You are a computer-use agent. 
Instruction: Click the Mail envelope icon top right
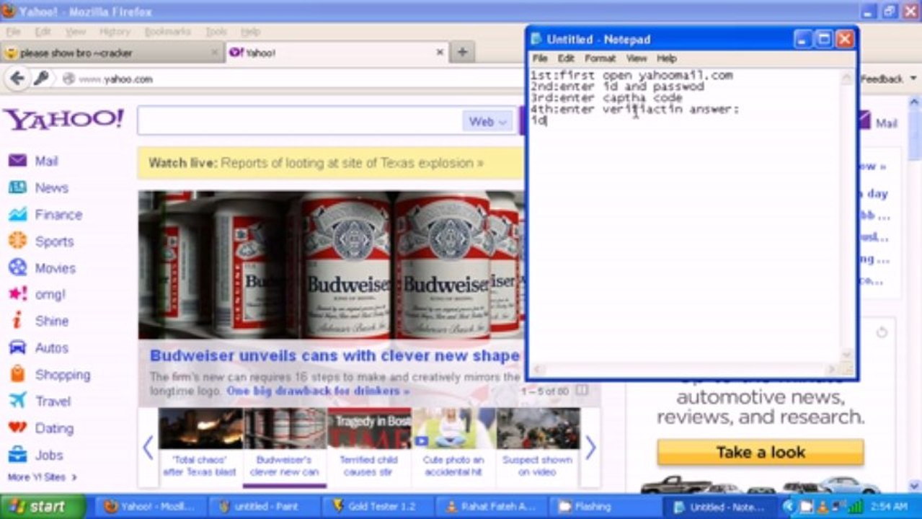[x=864, y=123]
